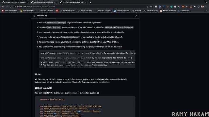
Task: Click the SwitchDbEvent code in step 5
Action: point(54,27)
